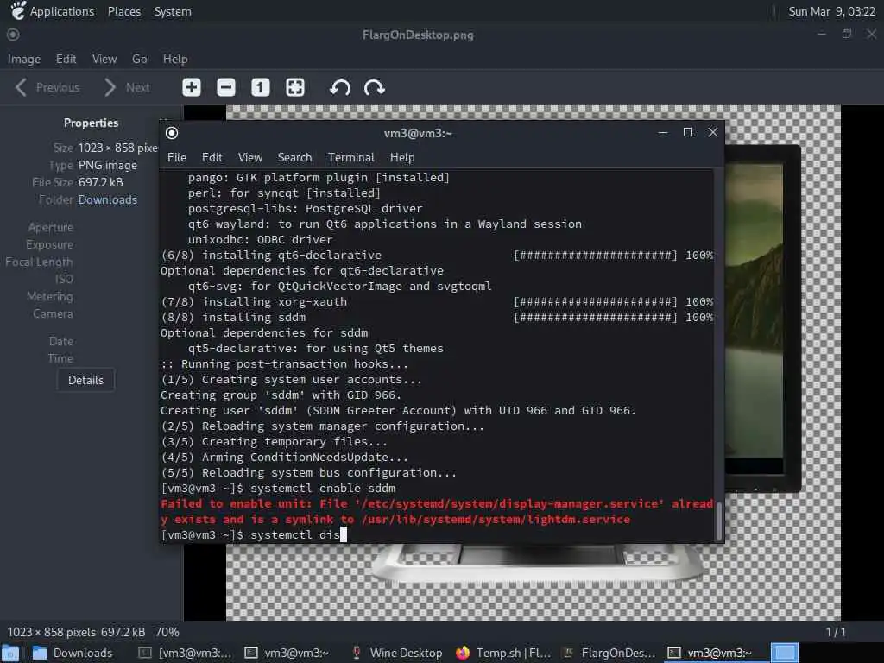
Task: Click the terminal window icon in titlebar
Action: pos(172,133)
